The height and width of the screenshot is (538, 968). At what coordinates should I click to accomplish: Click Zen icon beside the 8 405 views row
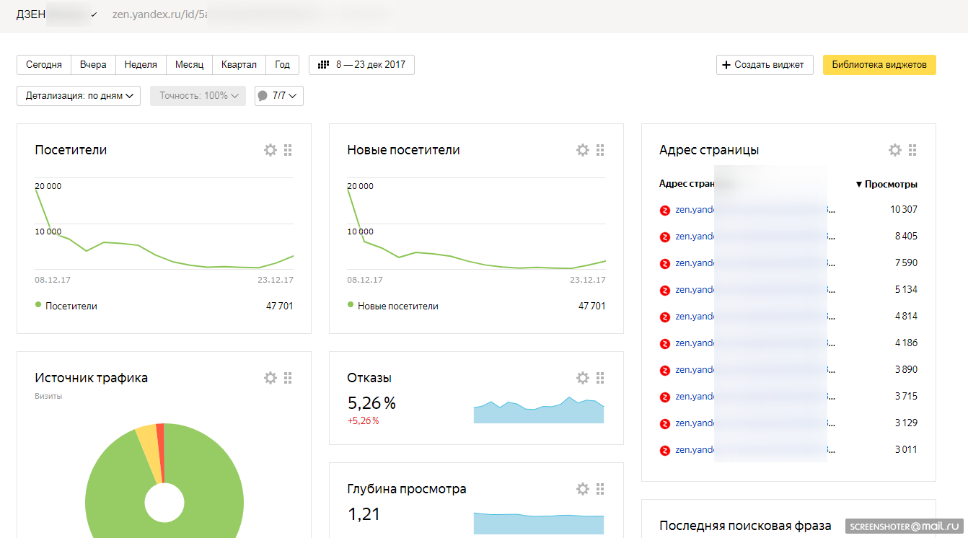point(665,237)
